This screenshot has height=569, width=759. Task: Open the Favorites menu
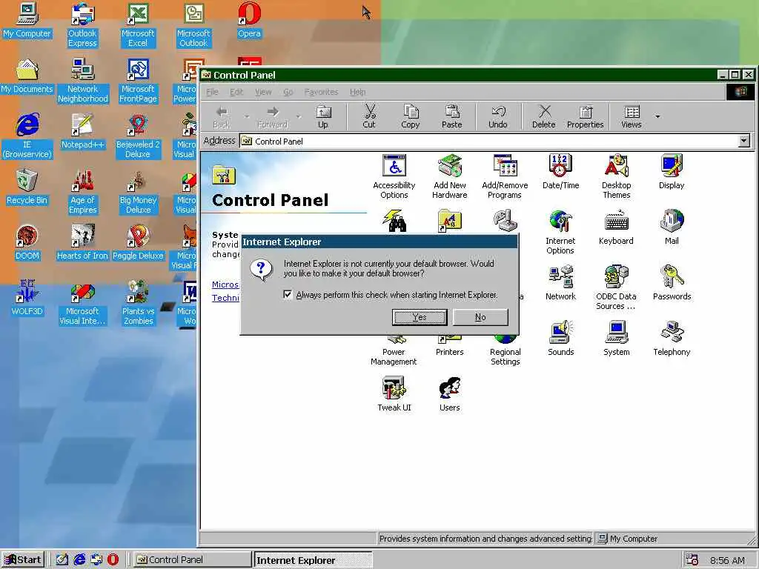tap(322, 92)
